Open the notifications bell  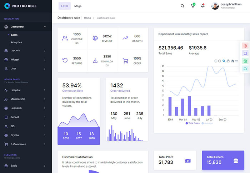(x=203, y=6)
